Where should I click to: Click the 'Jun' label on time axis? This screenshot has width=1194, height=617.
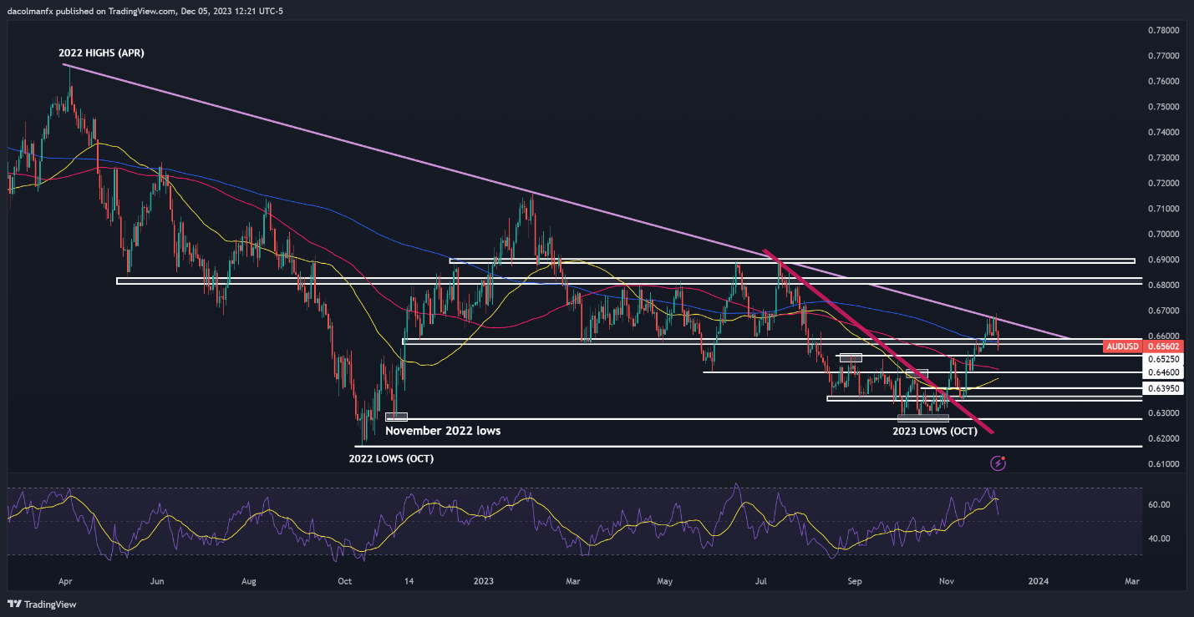tap(156, 580)
